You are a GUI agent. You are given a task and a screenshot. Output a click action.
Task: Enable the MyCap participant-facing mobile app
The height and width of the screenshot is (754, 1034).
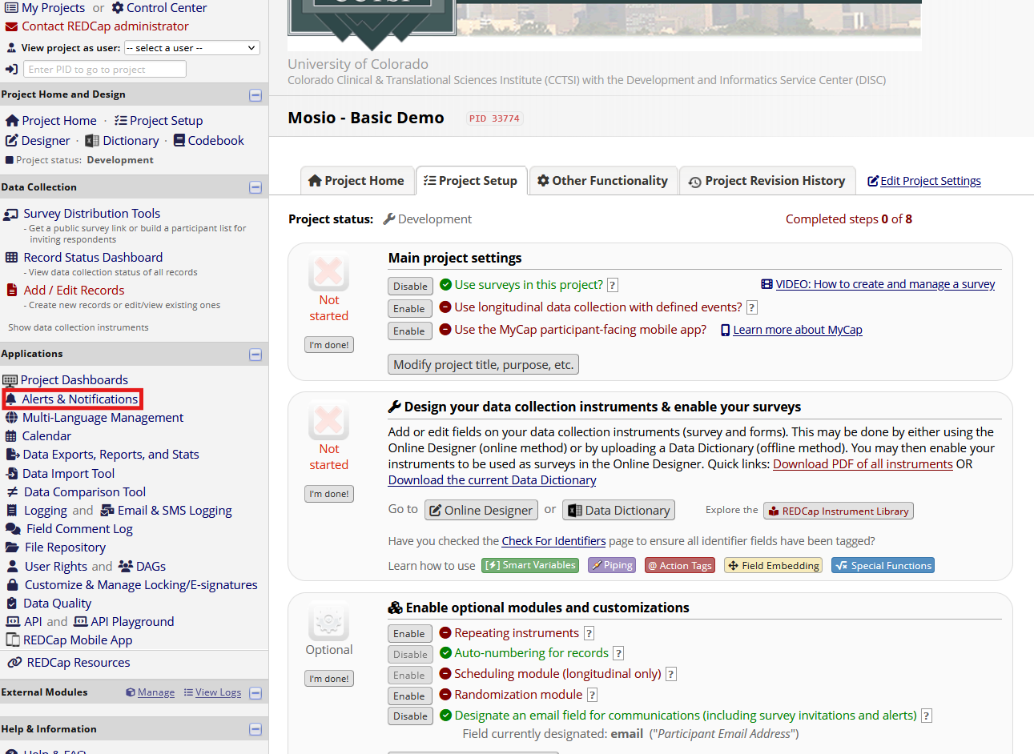point(409,331)
